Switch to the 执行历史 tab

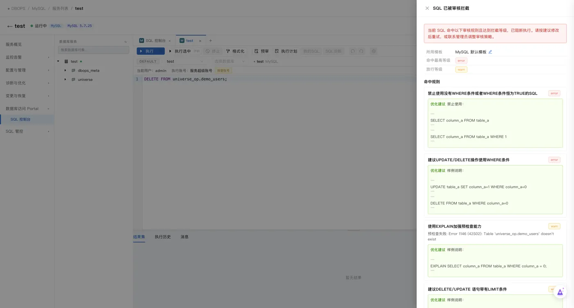(163, 237)
